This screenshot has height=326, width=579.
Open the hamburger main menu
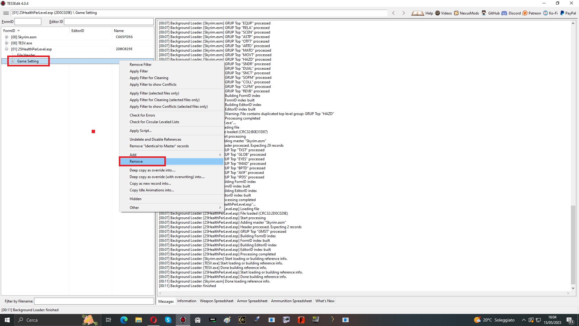(x=6, y=13)
